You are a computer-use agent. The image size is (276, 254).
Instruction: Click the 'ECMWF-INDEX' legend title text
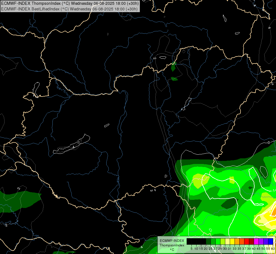172,241
